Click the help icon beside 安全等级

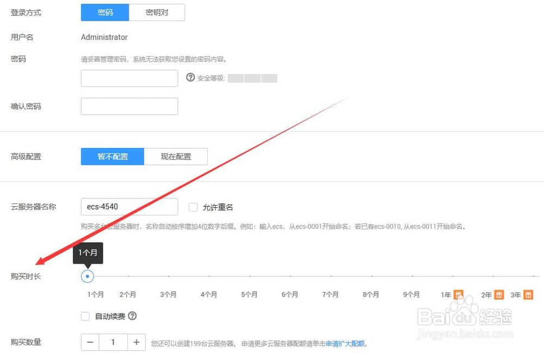pos(190,78)
